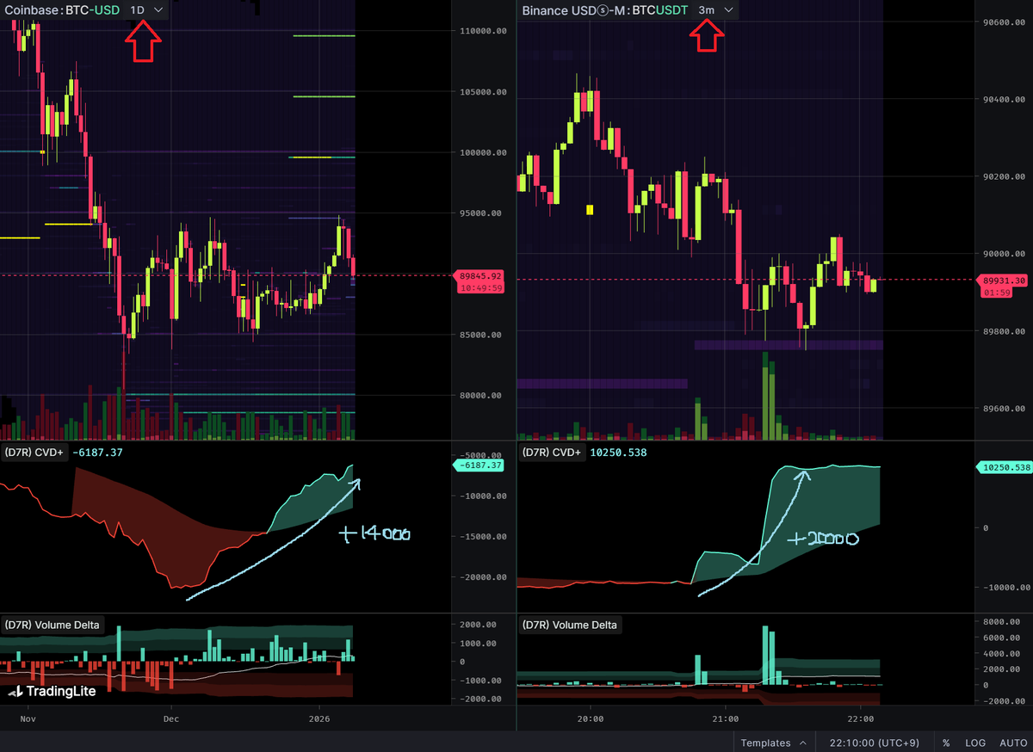Screen dimensions: 1033x752
Task: Toggle LOG price scale
Action: [975, 743]
